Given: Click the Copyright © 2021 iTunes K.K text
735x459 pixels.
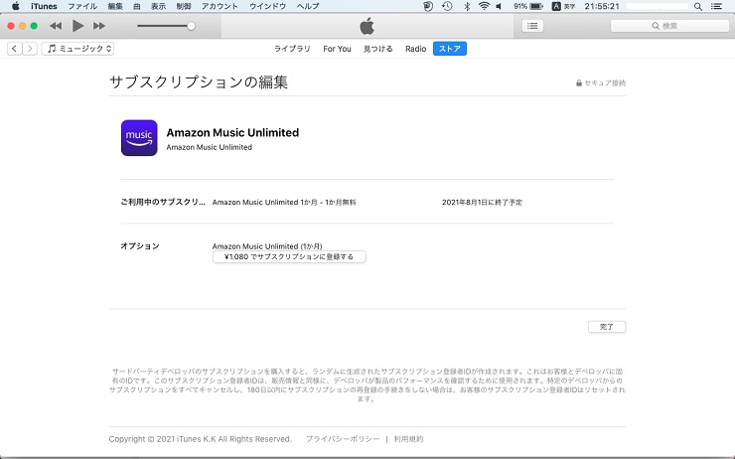Looking at the screenshot, I should 201,439.
